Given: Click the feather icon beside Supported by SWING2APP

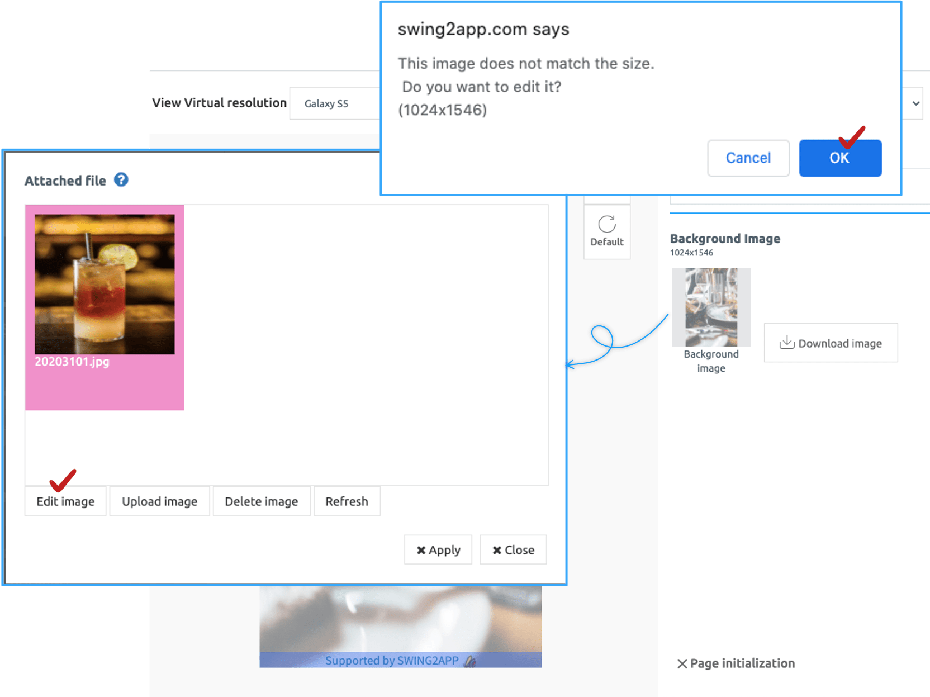Looking at the screenshot, I should (471, 661).
